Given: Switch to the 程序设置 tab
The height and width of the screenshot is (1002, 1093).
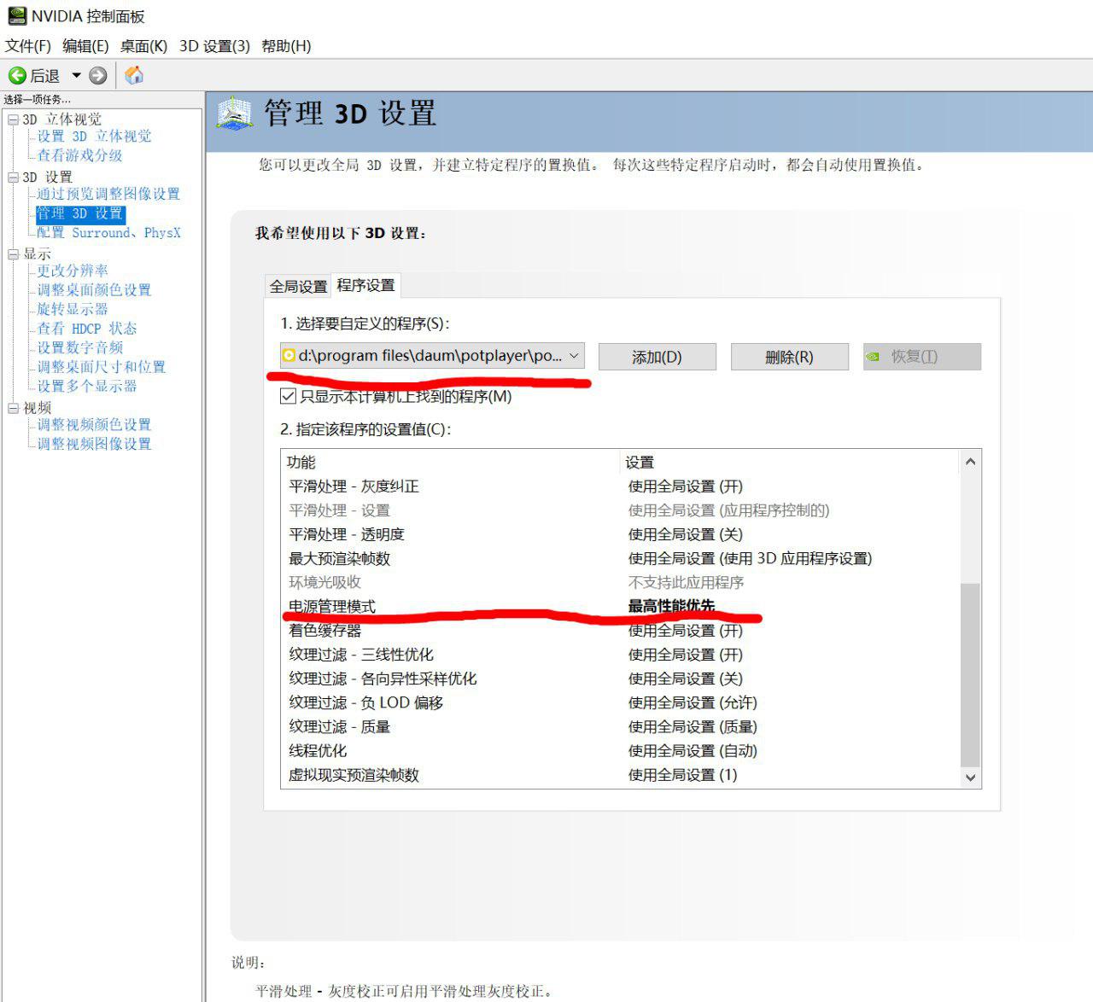Looking at the screenshot, I should coord(366,285).
